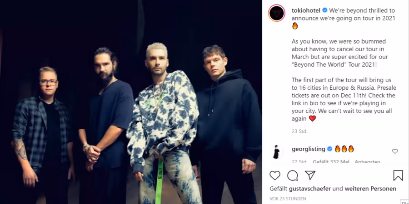Share post via paper plane icon

(x=310, y=175)
